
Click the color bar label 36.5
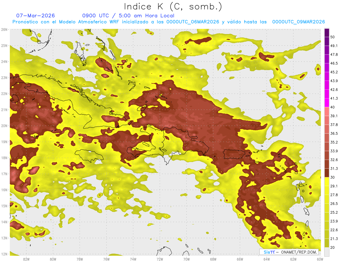(x=334, y=133)
